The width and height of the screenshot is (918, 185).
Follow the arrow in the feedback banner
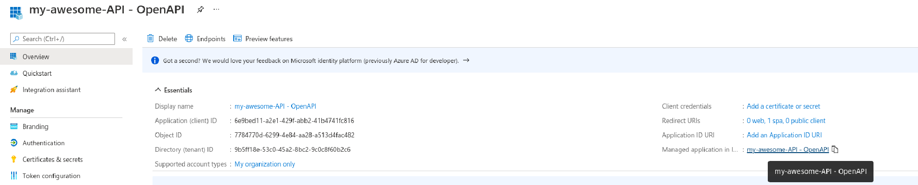click(x=466, y=60)
